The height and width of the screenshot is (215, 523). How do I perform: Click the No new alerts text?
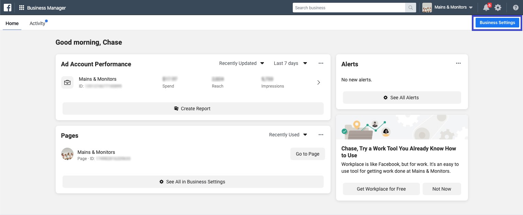357,80
